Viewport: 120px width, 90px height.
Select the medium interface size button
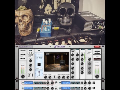pyautogui.click(x=97, y=53)
